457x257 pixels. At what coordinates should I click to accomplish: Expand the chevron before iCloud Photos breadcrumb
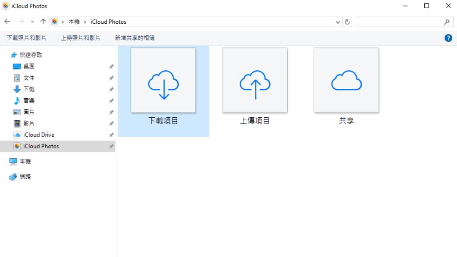pyautogui.click(x=85, y=22)
